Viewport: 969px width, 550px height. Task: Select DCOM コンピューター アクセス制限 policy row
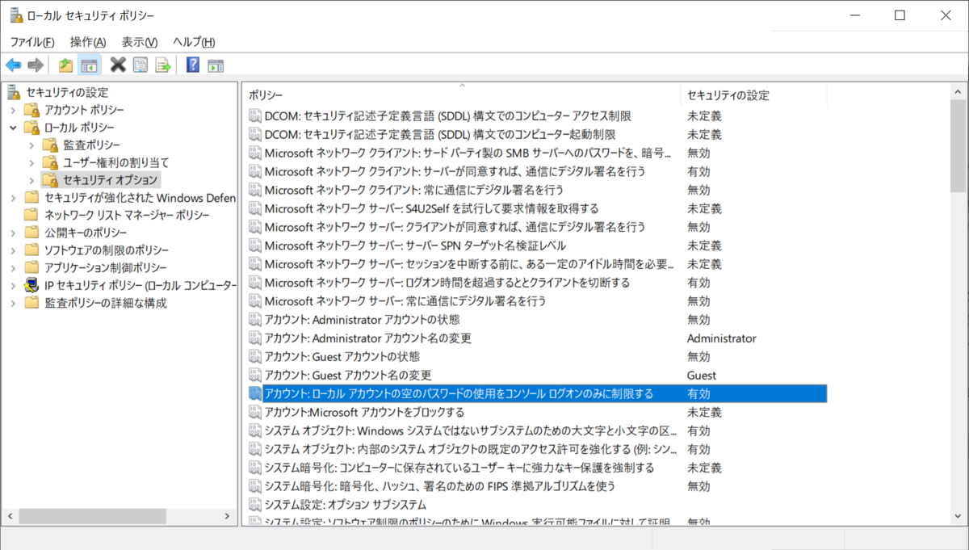point(535,115)
